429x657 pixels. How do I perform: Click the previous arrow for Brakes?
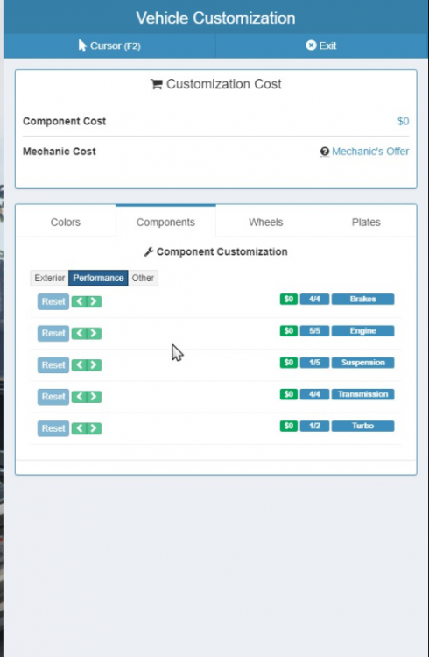(x=79, y=301)
